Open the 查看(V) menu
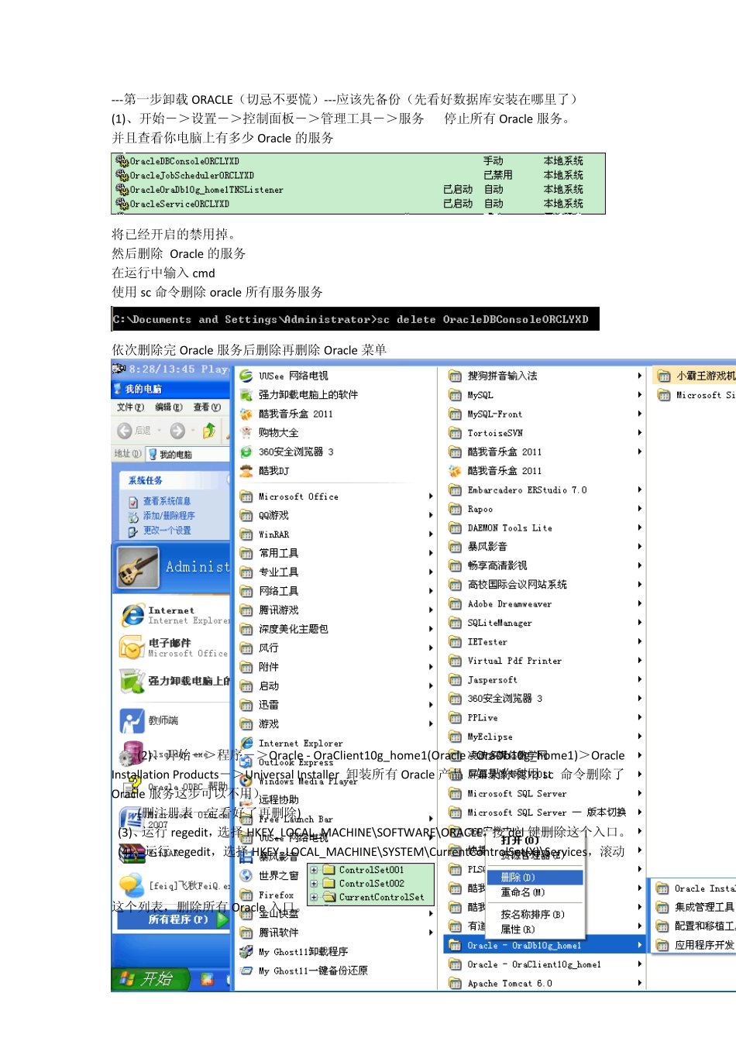Image resolution: width=736 pixels, height=1041 pixels. tap(207, 407)
